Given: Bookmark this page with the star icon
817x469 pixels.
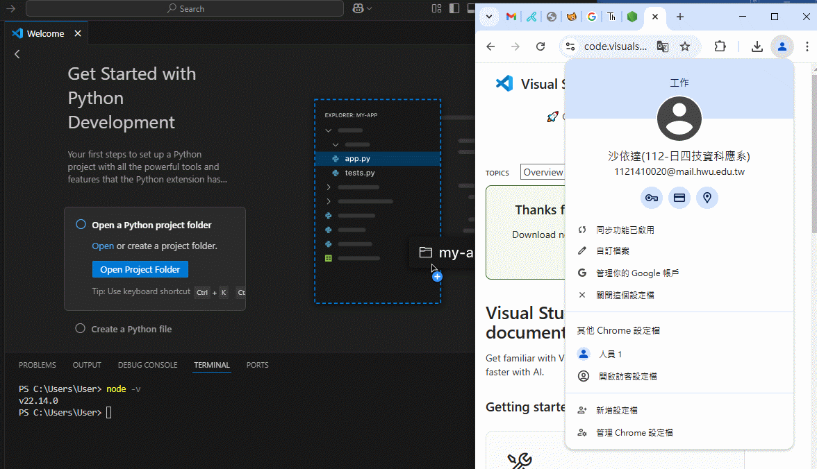Looking at the screenshot, I should pyautogui.click(x=685, y=46).
